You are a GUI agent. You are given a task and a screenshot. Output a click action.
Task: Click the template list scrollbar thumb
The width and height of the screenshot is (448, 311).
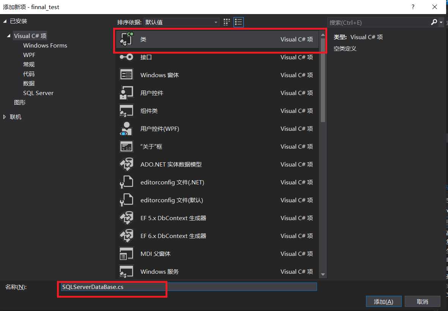323,80
